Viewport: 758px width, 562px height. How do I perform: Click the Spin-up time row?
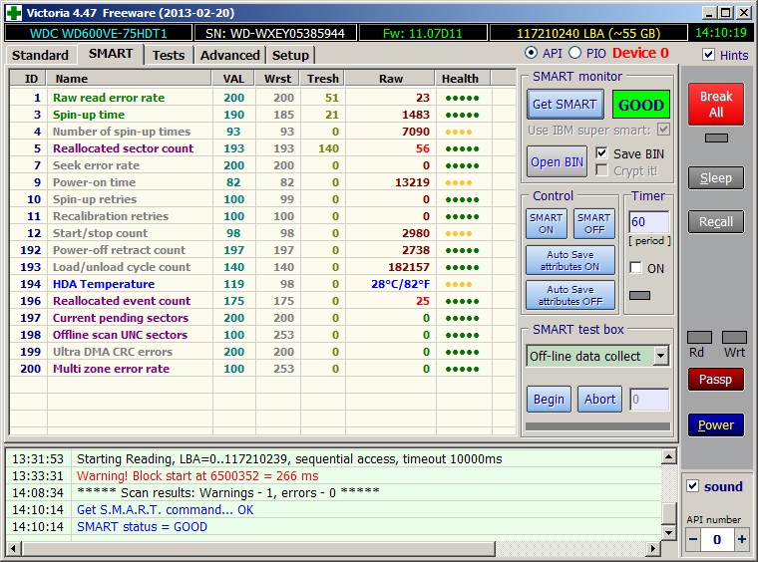click(262, 115)
